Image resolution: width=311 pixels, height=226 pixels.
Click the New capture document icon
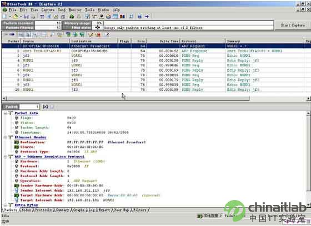coord(4,17)
